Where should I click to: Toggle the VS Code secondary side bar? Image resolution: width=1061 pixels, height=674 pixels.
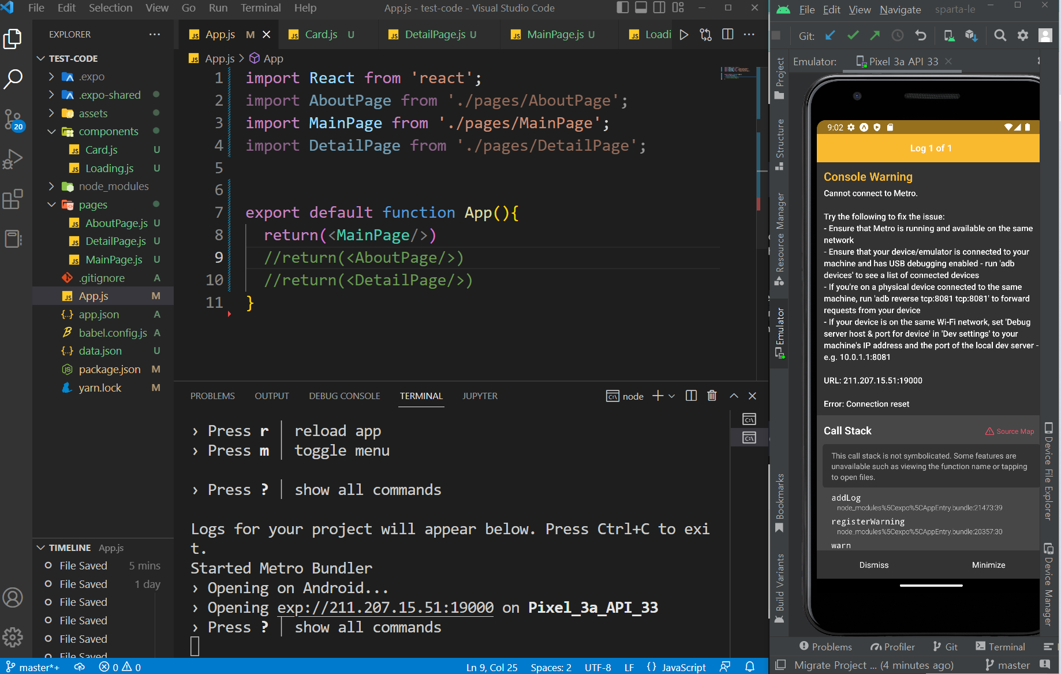[x=659, y=8]
